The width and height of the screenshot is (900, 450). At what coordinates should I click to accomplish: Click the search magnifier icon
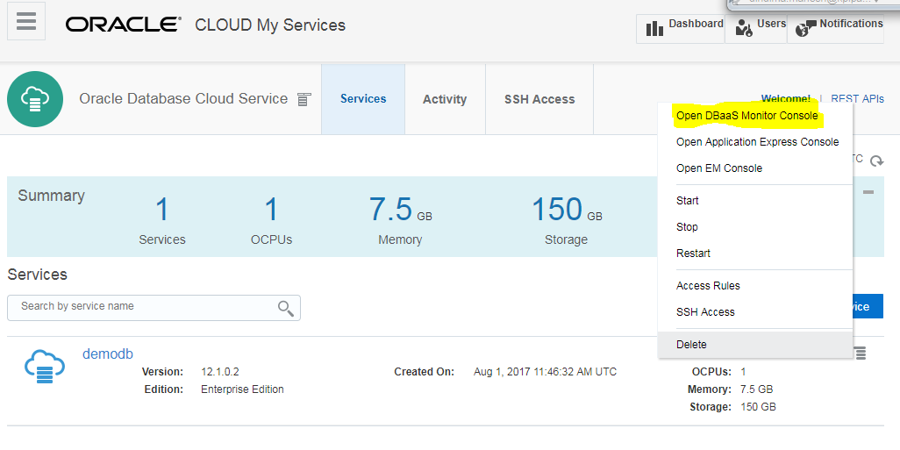click(x=285, y=307)
